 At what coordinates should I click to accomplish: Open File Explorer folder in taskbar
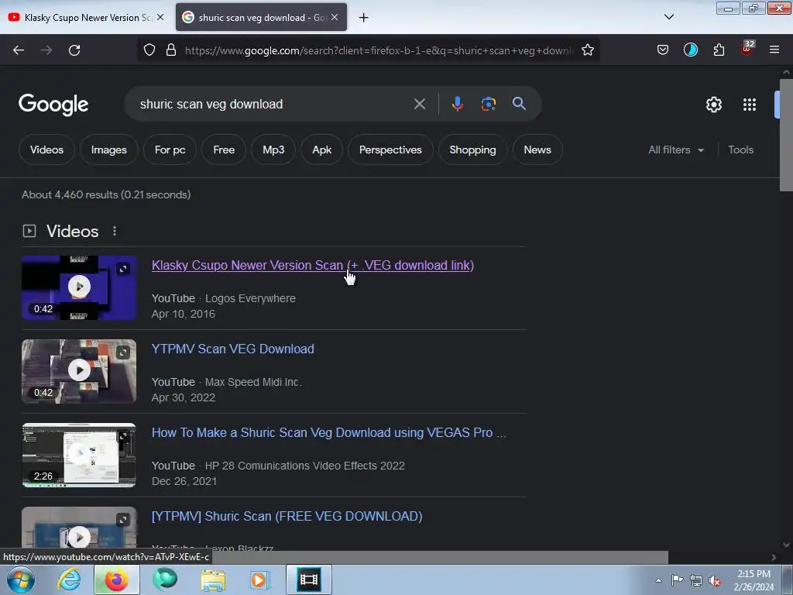pos(213,580)
